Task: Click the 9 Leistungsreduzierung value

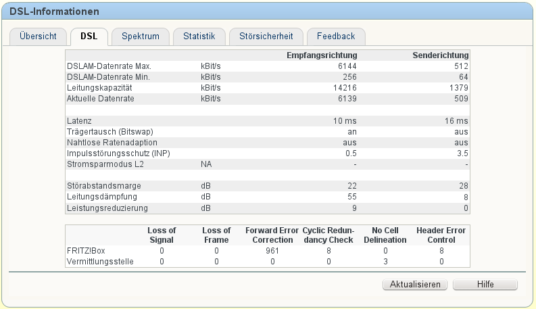Action: pyautogui.click(x=354, y=208)
